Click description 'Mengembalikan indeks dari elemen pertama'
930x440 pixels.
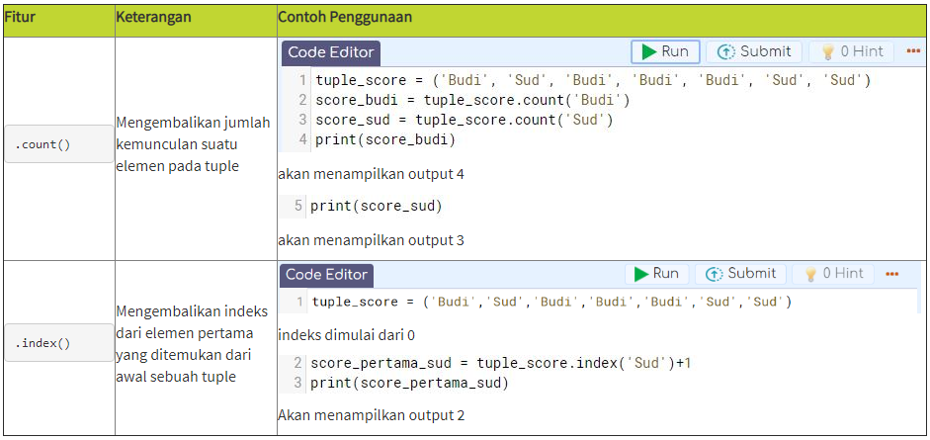point(192,344)
